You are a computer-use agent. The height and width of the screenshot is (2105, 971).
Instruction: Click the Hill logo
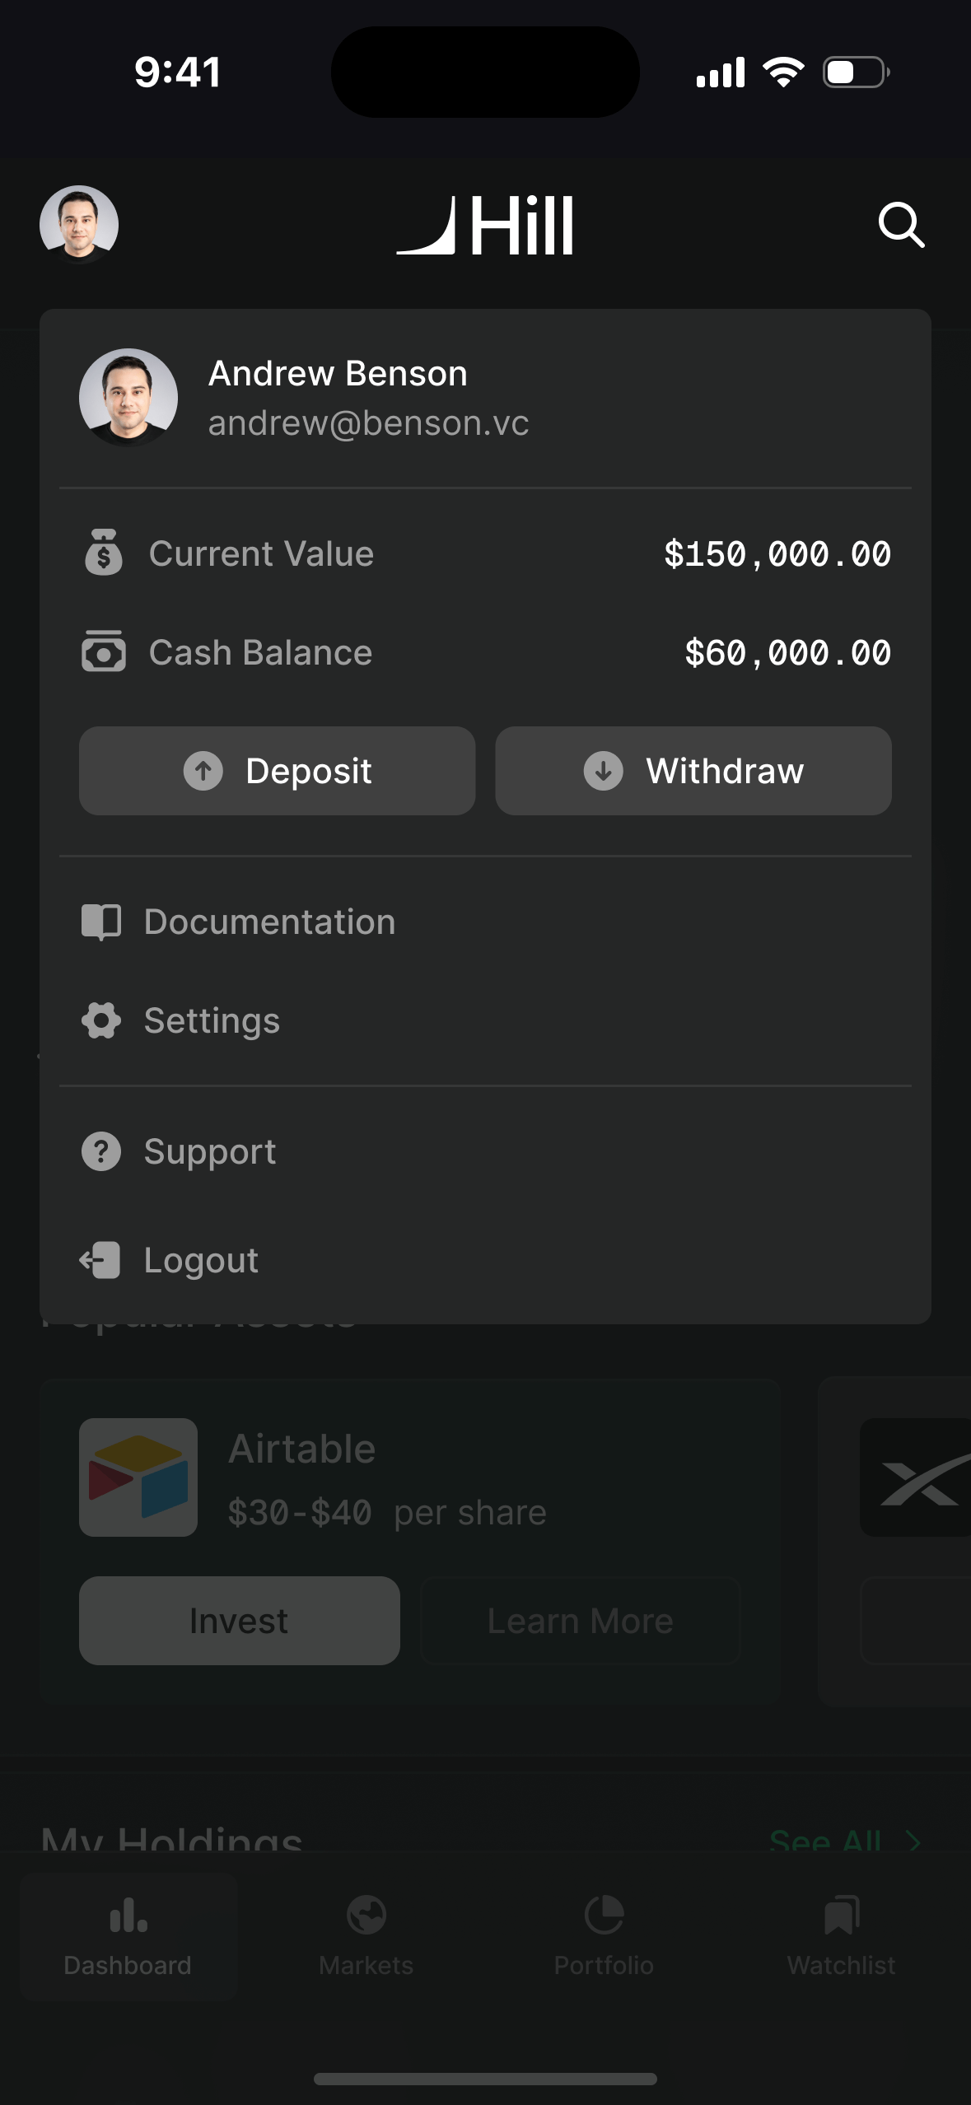[x=485, y=226]
